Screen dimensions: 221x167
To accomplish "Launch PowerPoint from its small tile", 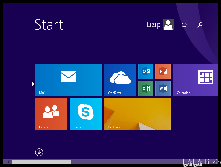I will 163,71.
